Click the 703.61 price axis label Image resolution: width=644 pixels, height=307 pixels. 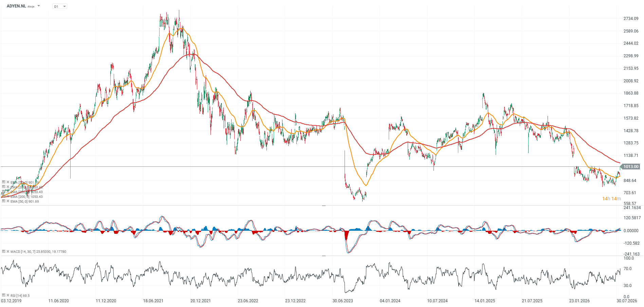pos(630,193)
